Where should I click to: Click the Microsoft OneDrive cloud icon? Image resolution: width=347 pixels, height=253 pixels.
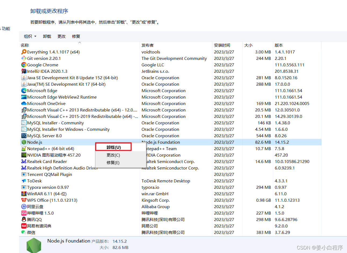click(24, 103)
